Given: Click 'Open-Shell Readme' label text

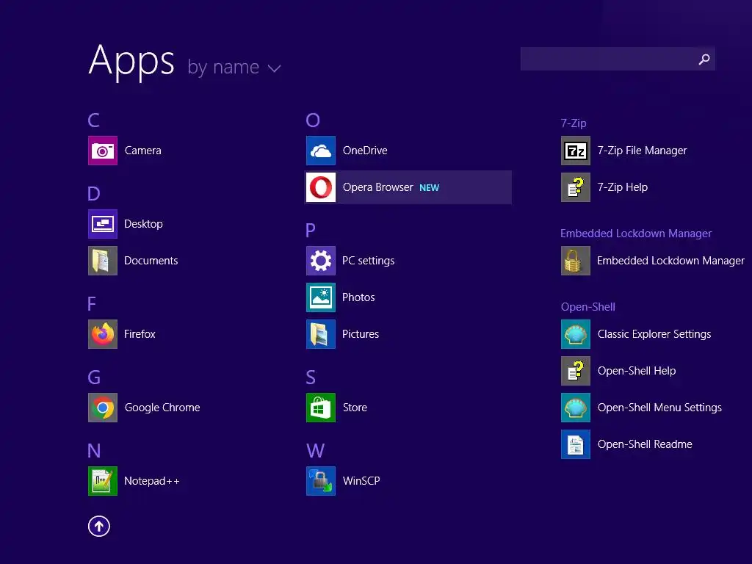Looking at the screenshot, I should [645, 444].
